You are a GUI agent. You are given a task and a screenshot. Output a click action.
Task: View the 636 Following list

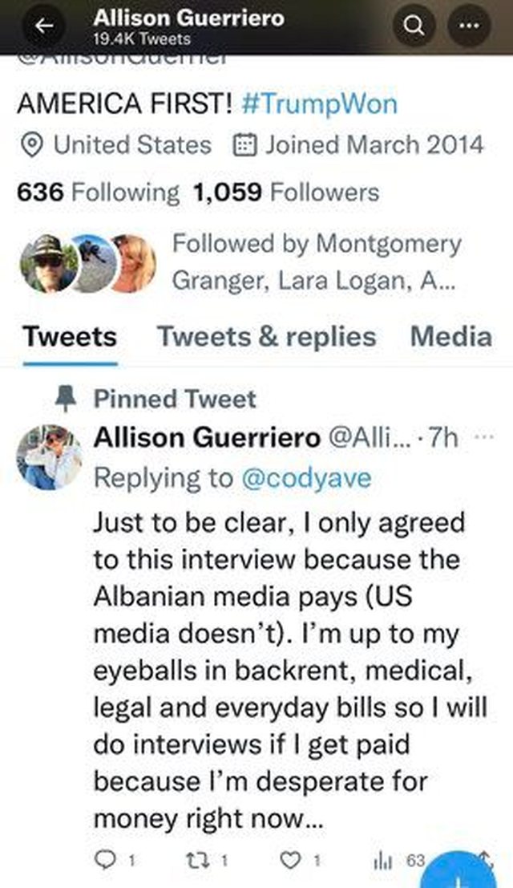pos(98,192)
